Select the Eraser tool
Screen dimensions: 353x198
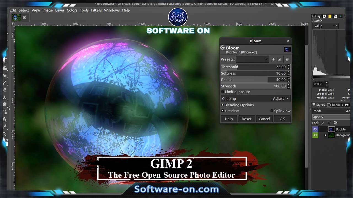[x=5, y=90]
